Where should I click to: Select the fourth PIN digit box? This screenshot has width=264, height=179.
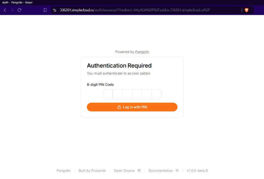coord(137,94)
